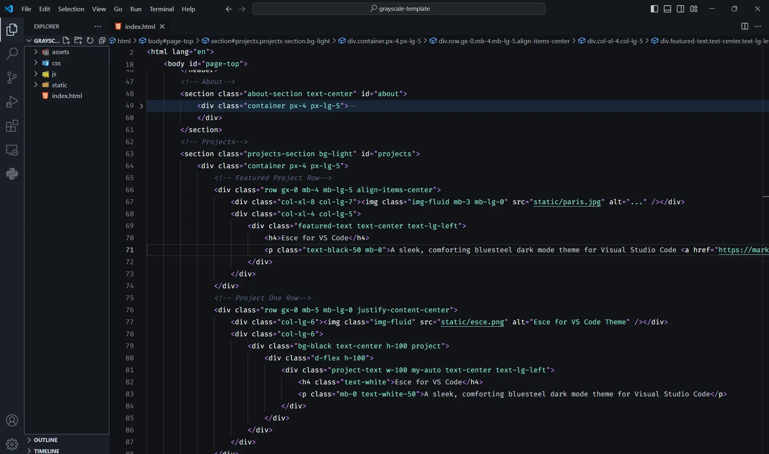Image resolution: width=769 pixels, height=454 pixels.
Task: Open the Extensions view
Action: coord(12,126)
